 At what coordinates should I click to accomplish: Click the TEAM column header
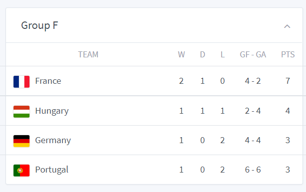click(88, 54)
